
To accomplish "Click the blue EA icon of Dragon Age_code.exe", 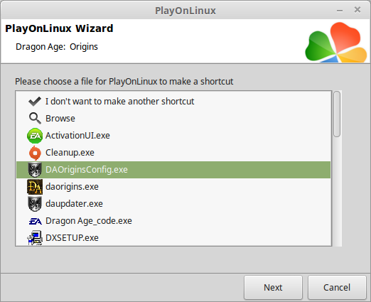I will click(35, 221).
